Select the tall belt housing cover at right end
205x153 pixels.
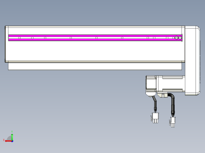click(192, 60)
